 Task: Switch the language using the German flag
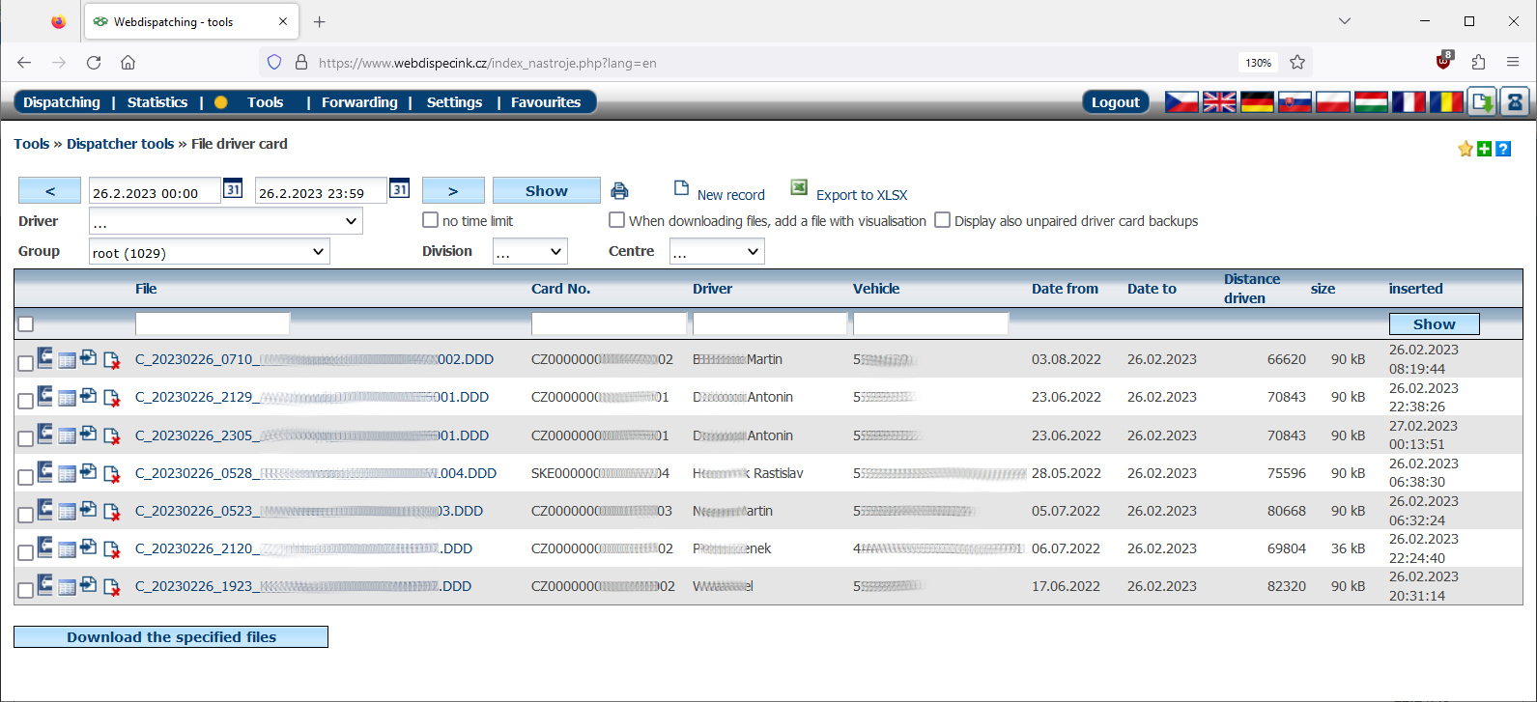[1257, 102]
